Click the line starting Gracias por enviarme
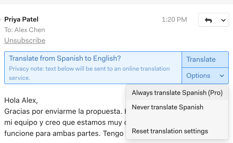The image size is (233, 143). tap(65, 111)
